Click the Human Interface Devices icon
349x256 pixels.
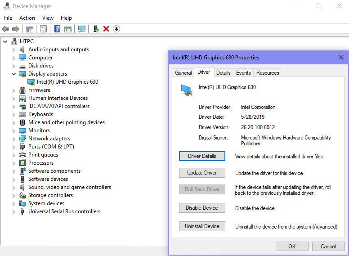click(22, 98)
